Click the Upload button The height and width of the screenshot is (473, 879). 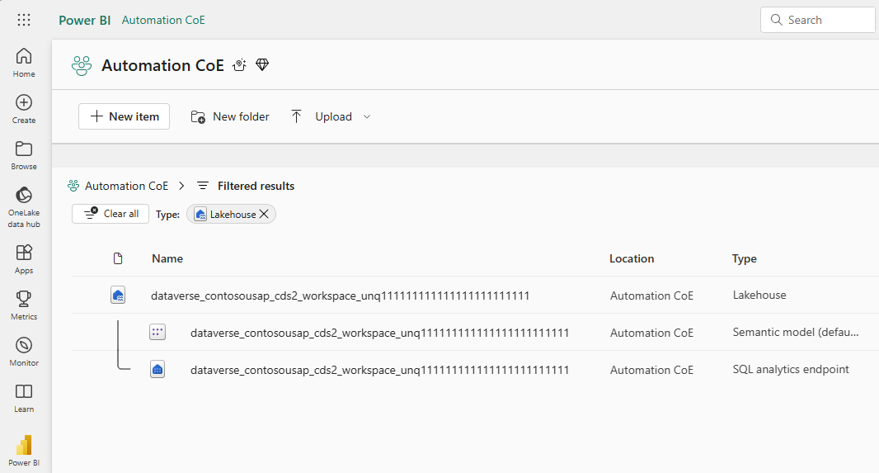click(322, 116)
